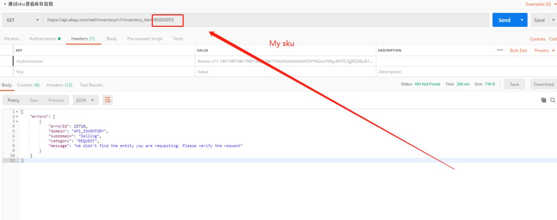Image resolution: width=557 pixels, height=220 pixels.
Task: Open the arrow next to Send
Action: coord(522,20)
